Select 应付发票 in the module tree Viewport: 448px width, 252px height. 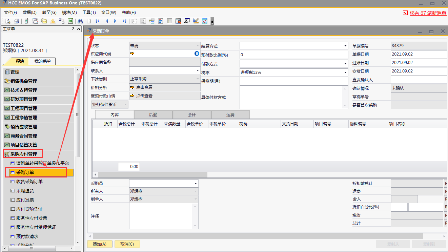point(25,200)
